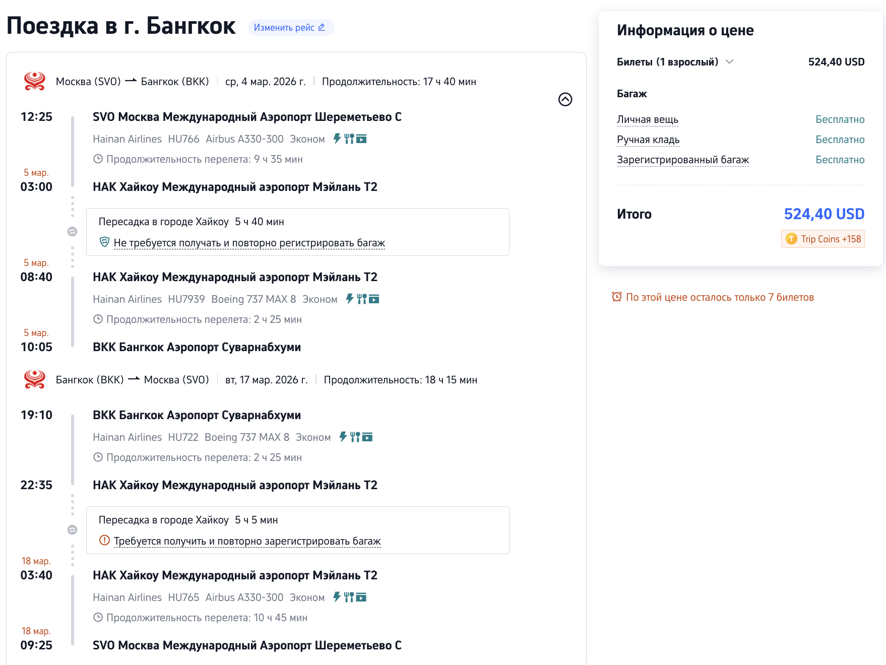Viewport: 886px width, 665px height.
Task: Collapse the flight details with circular arrow
Action: tap(565, 99)
